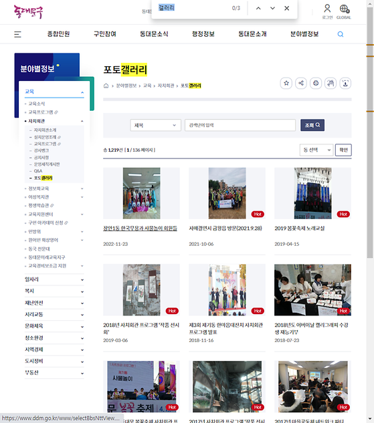Open the 2018년도 어버이날 캘리그래피 post title

312,328
